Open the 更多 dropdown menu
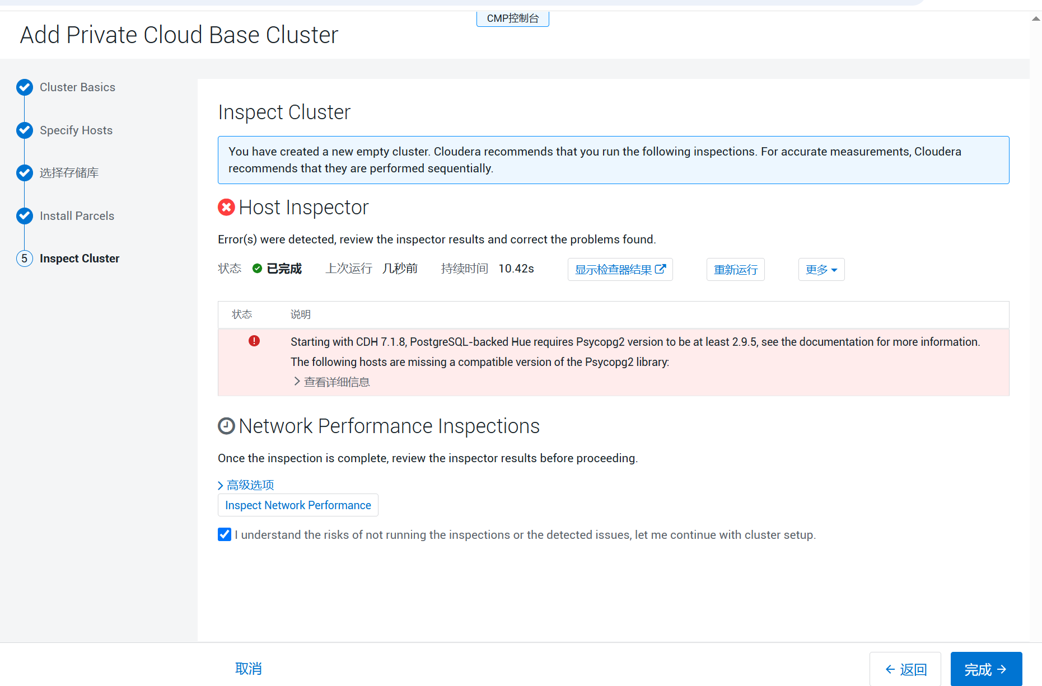 click(x=821, y=270)
